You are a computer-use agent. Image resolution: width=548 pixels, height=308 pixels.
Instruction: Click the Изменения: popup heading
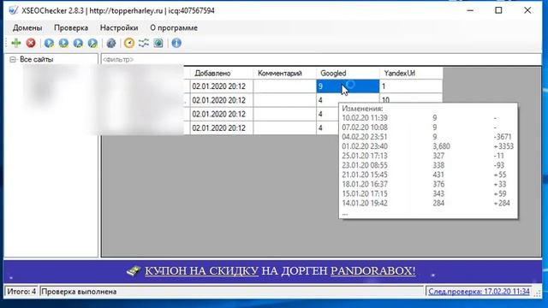362,109
